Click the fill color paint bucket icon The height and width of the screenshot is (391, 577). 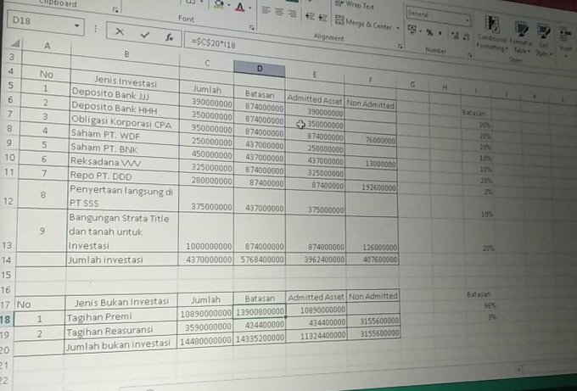click(219, 4)
